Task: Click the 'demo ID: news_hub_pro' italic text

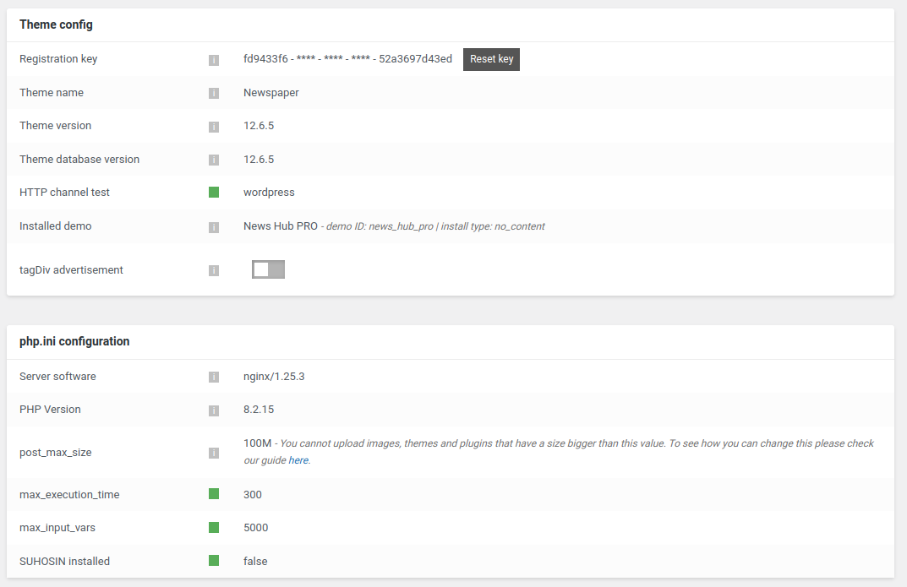Action: click(x=380, y=226)
